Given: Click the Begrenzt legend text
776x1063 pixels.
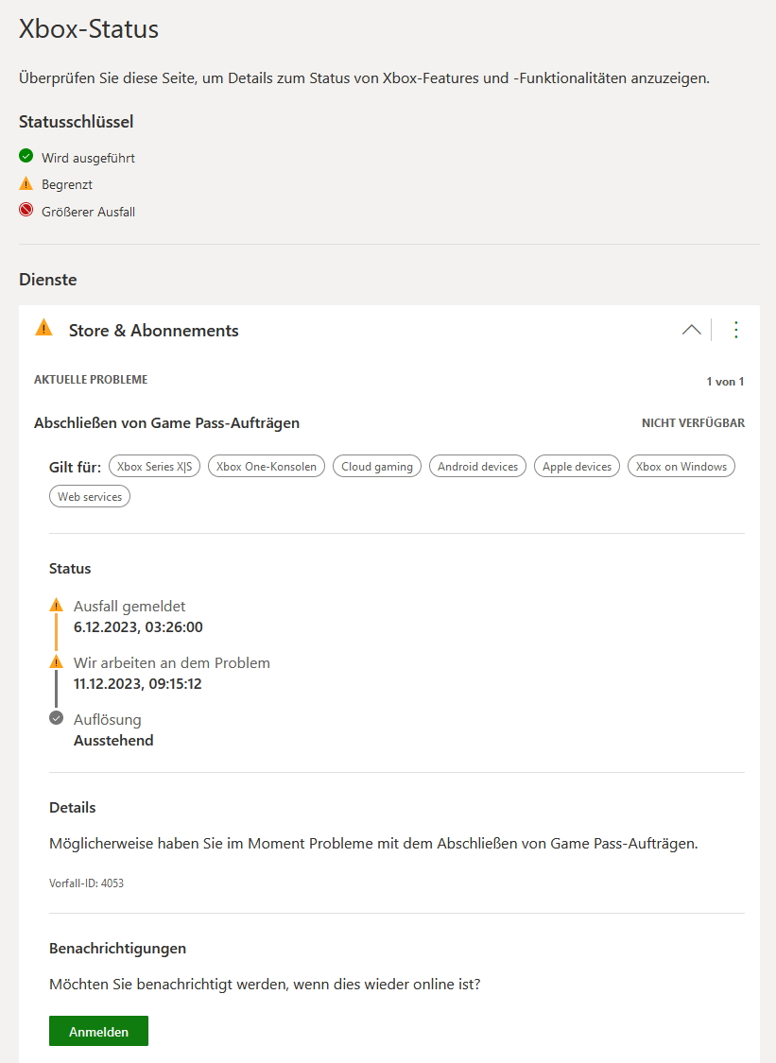Looking at the screenshot, I should pos(66,184).
